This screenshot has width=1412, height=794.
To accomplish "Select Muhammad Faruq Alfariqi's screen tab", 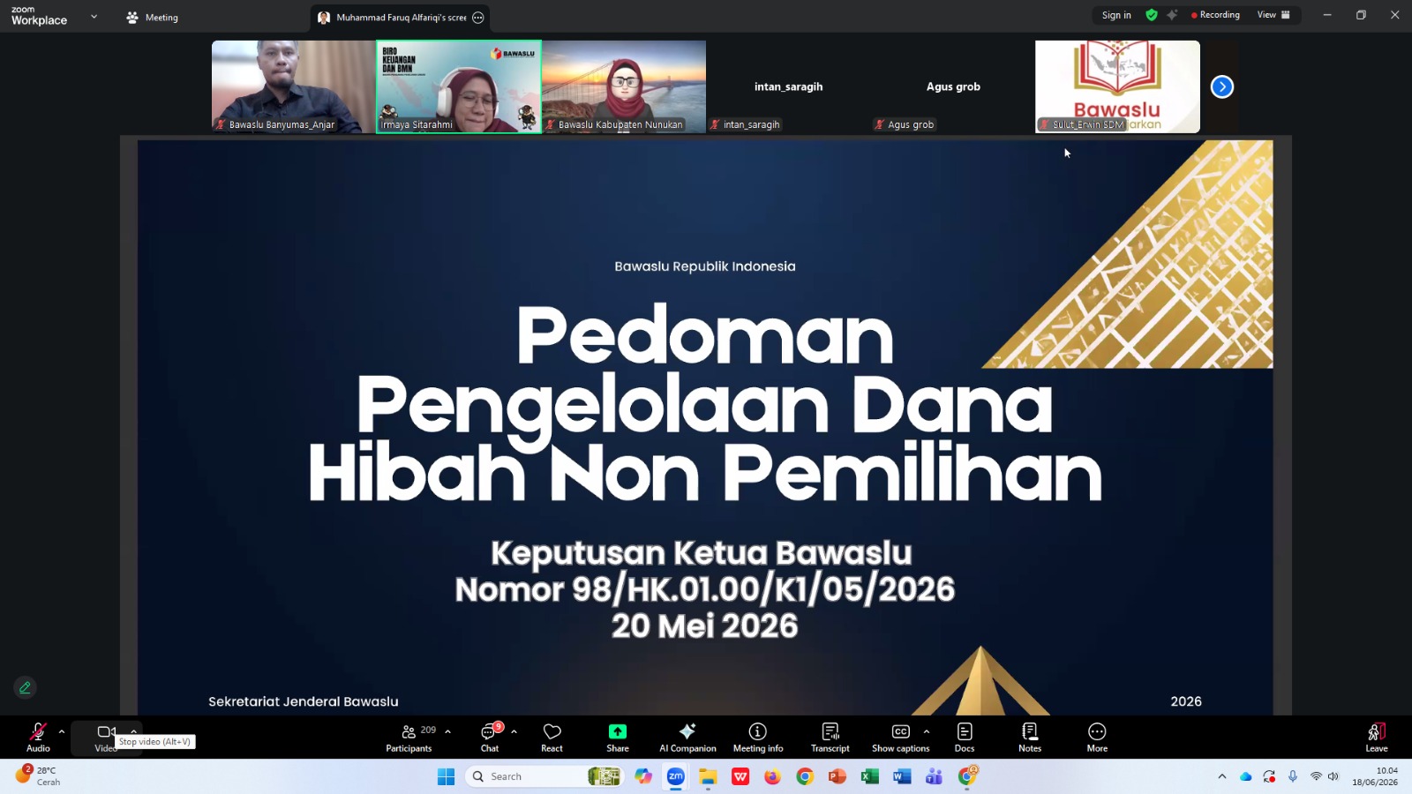I will (400, 18).
